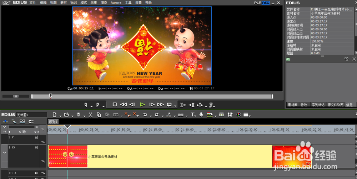Viewport: 357px width, 179px height.
Task: Click the Save Project floppy icon
Action: (78, 115)
